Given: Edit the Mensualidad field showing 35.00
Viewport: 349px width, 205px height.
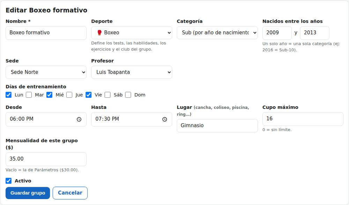Looking at the screenshot, I should point(46,159).
